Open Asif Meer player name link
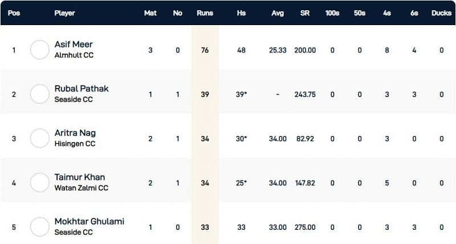Image resolution: width=456 pixels, height=244 pixels. click(74, 45)
